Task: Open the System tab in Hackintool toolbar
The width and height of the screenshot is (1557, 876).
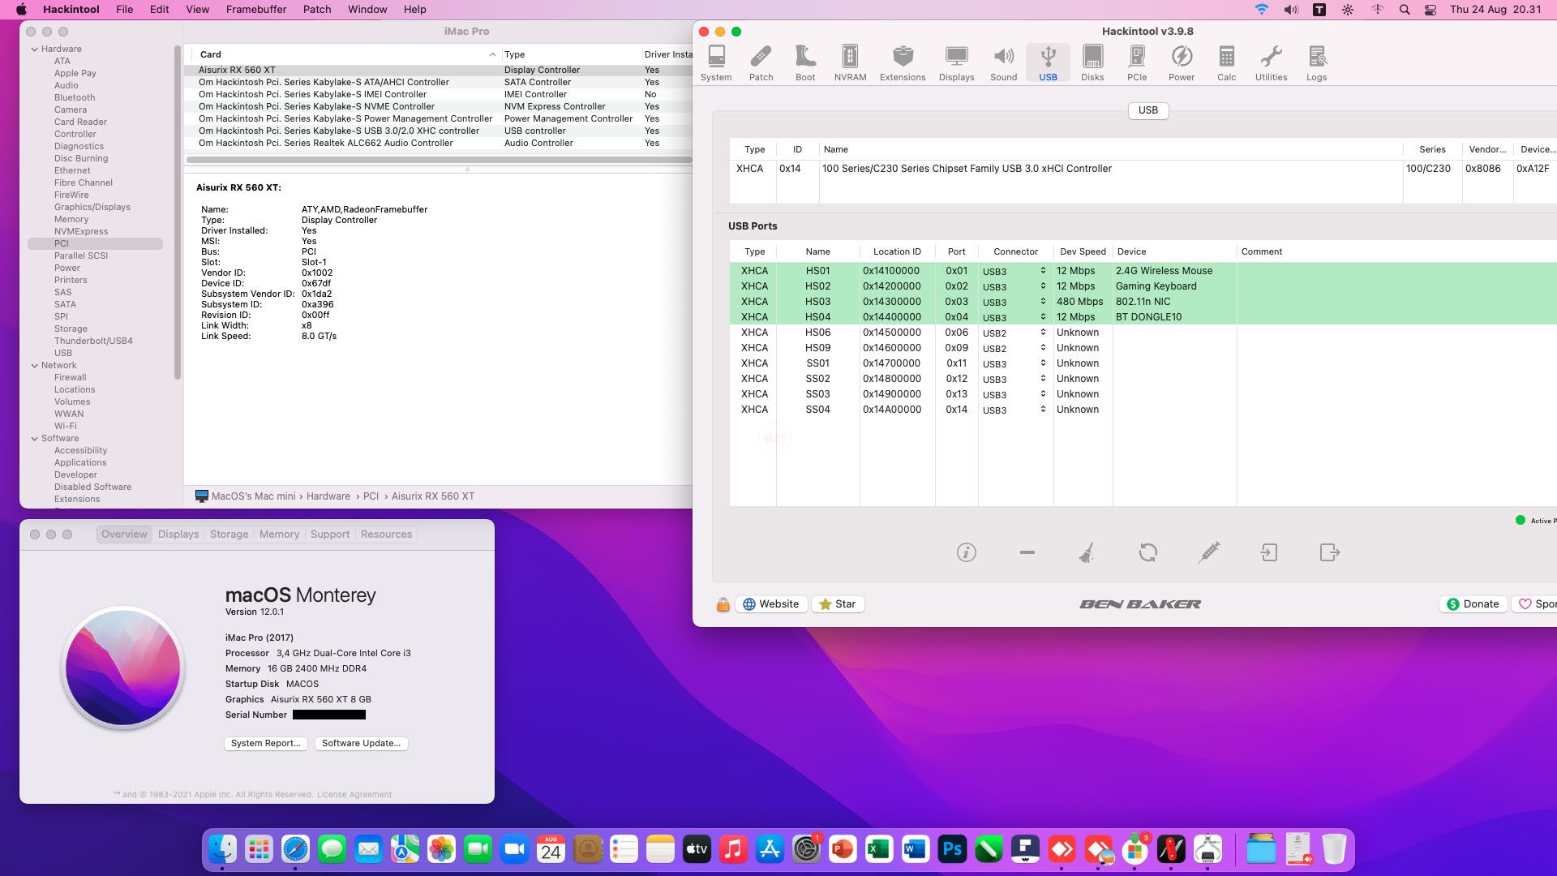Action: click(716, 63)
